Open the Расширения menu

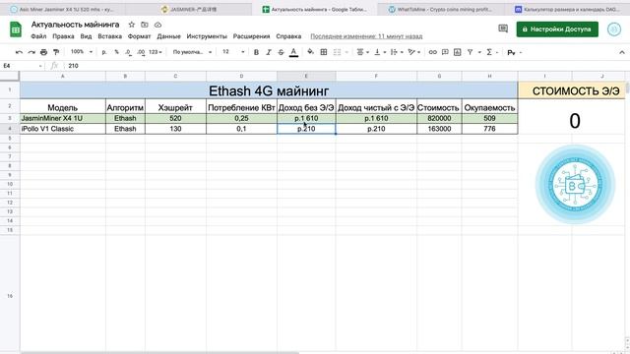coord(252,36)
